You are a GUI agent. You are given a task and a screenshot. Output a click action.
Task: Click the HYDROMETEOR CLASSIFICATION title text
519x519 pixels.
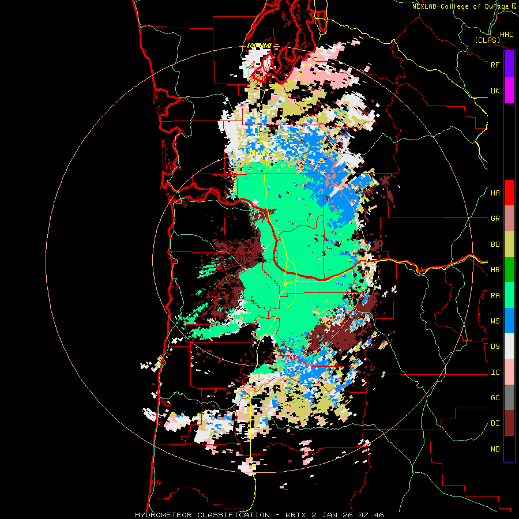tap(202, 515)
